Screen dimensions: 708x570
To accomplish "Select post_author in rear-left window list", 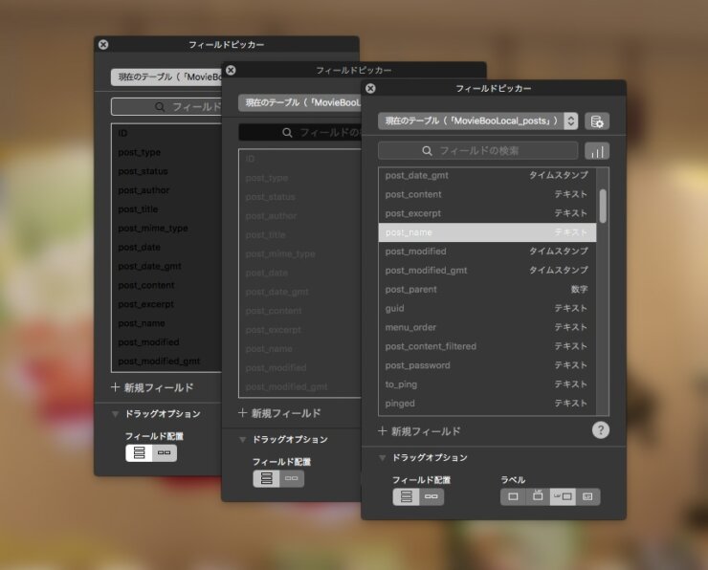I will 166,190.
